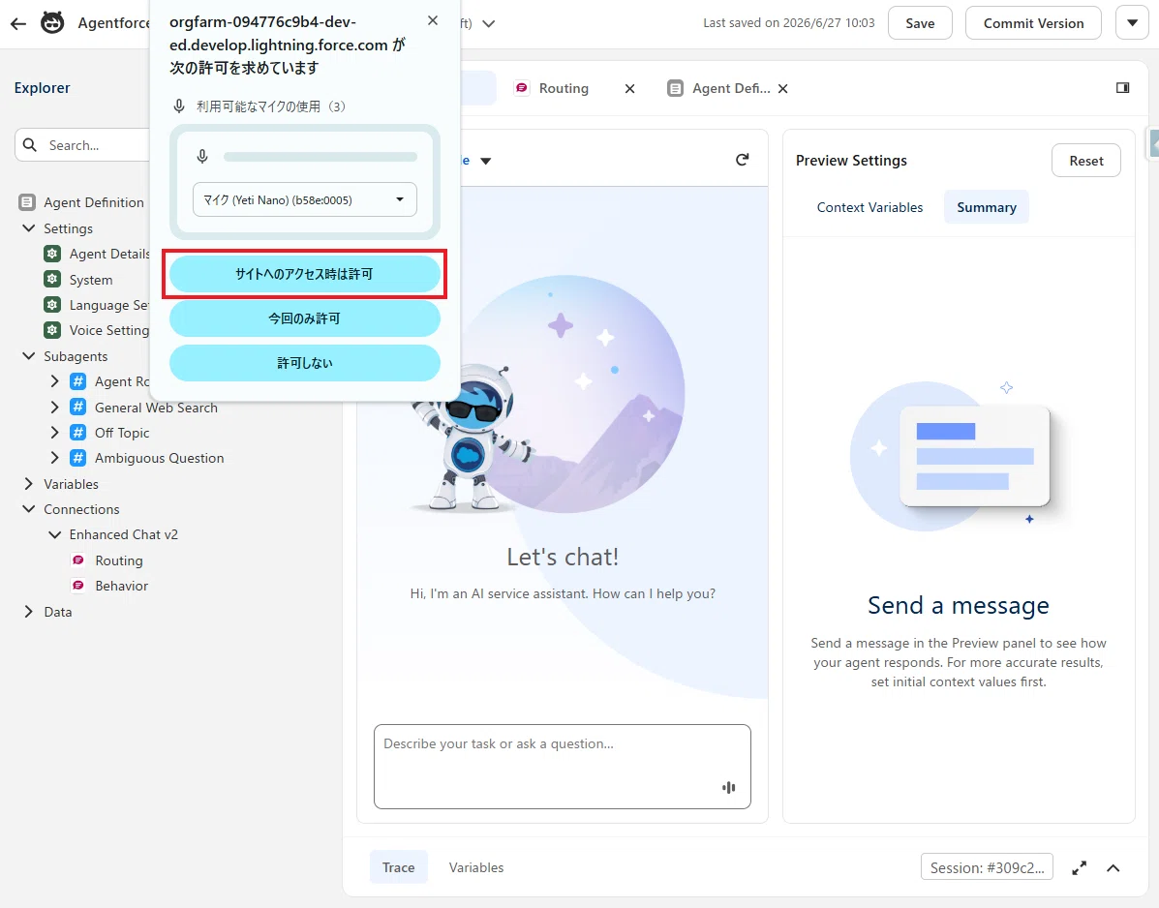
Task: Toggle the side panel layout icon
Action: pyautogui.click(x=1122, y=88)
